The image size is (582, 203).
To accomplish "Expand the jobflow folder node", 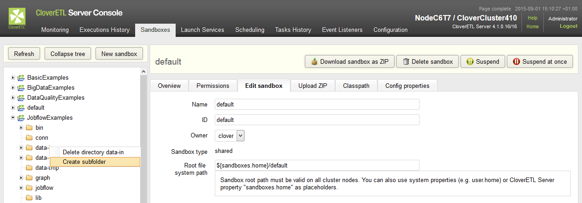I will [x=21, y=188].
